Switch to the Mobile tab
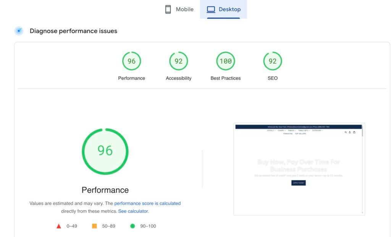This screenshot has height=237, width=391. tap(179, 9)
